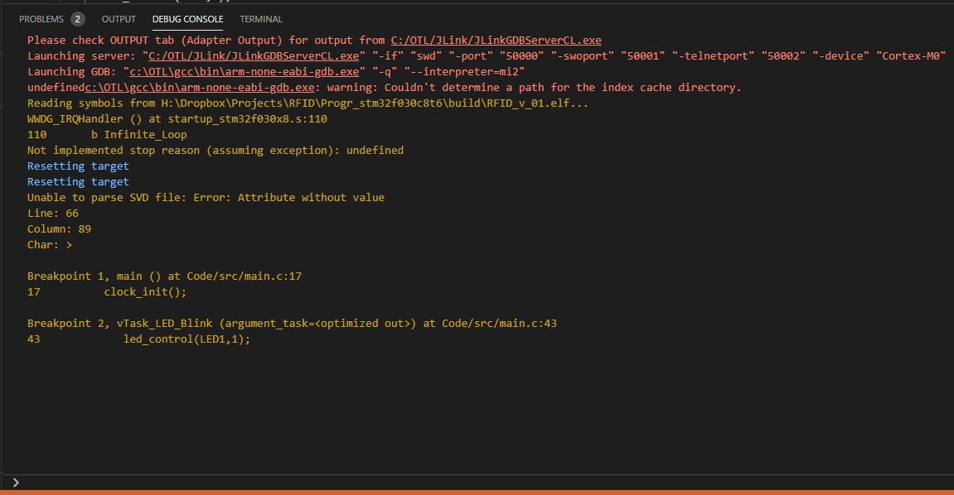Select the '17 clock_init();' line
The height and width of the screenshot is (495, 954).
[107, 292]
